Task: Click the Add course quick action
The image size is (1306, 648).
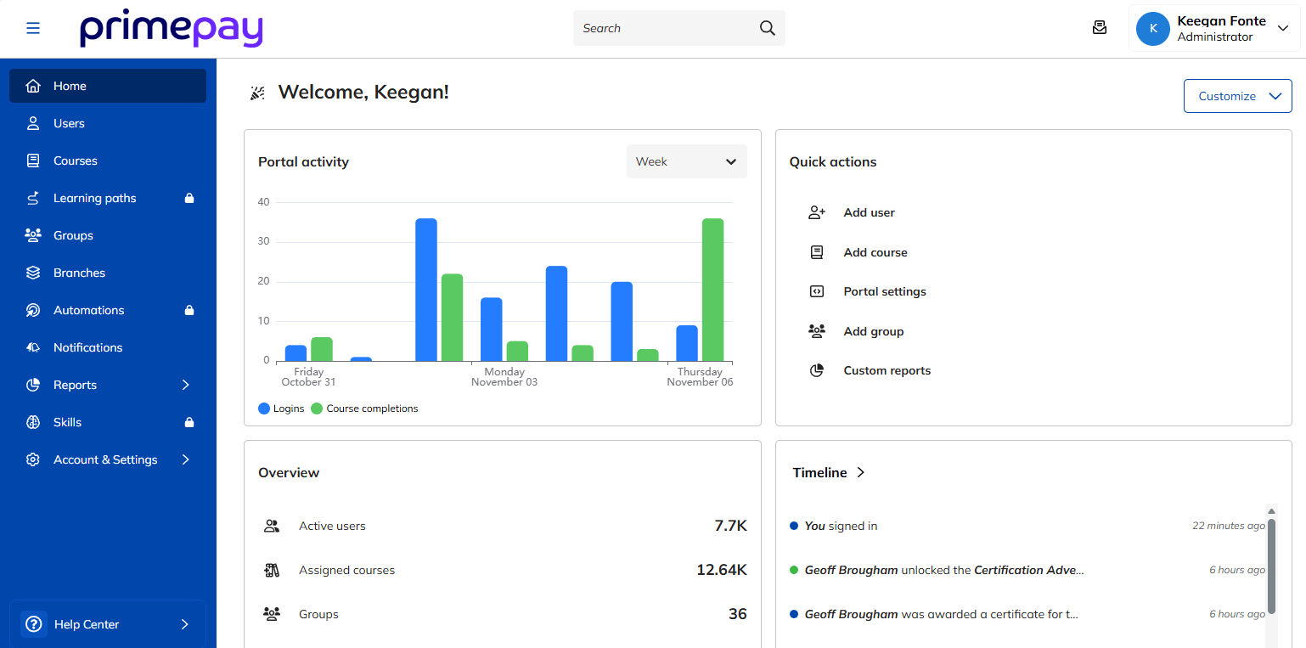Action: coord(875,252)
